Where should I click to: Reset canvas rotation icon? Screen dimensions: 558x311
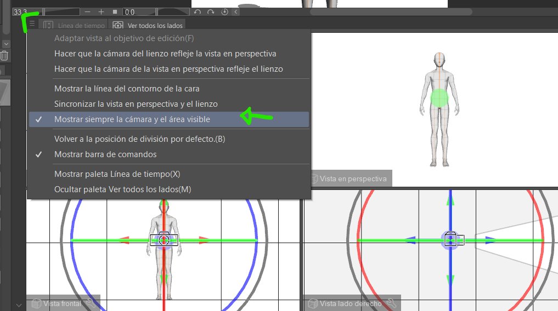tap(224, 11)
